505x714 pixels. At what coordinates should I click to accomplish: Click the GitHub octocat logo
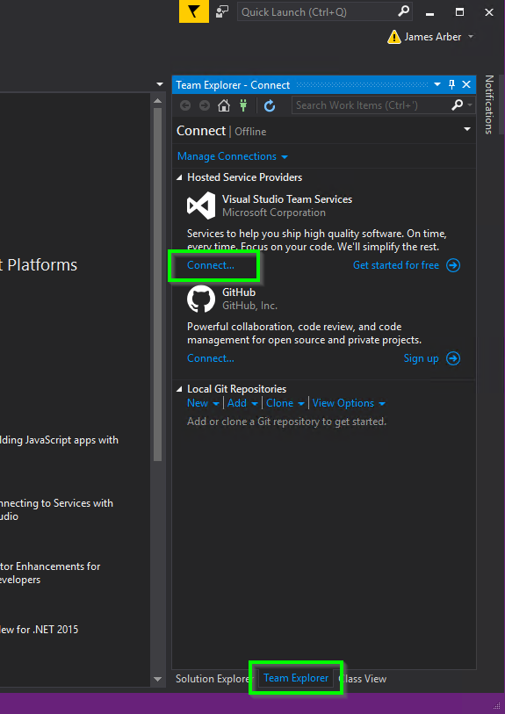[201, 299]
